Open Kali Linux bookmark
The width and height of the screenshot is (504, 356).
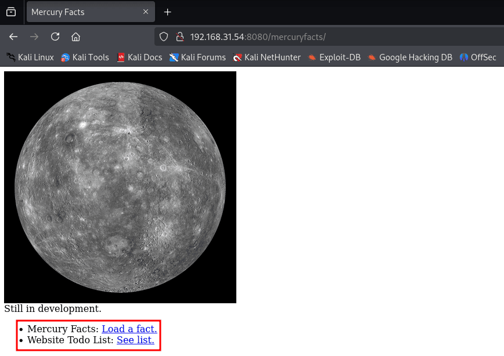(30, 57)
